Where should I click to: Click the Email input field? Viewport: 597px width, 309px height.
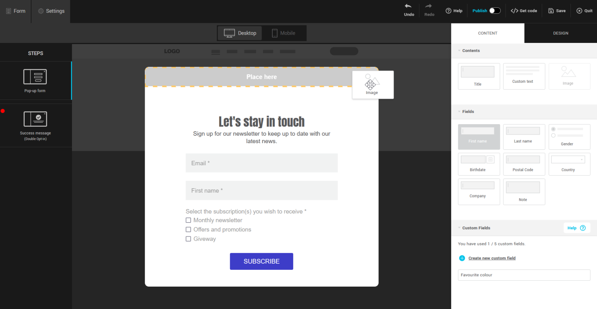coord(261,163)
